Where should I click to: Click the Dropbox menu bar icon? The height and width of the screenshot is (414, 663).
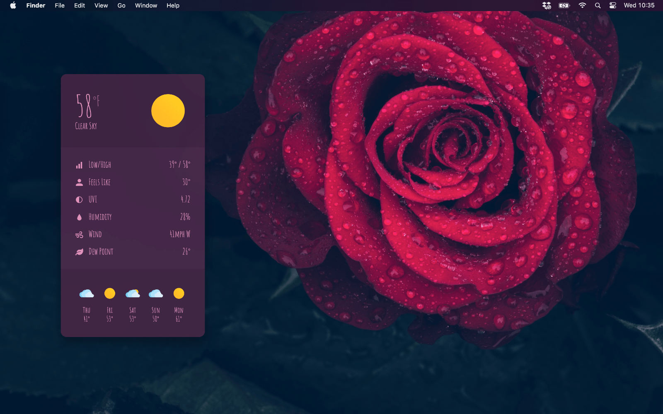coord(547,5)
